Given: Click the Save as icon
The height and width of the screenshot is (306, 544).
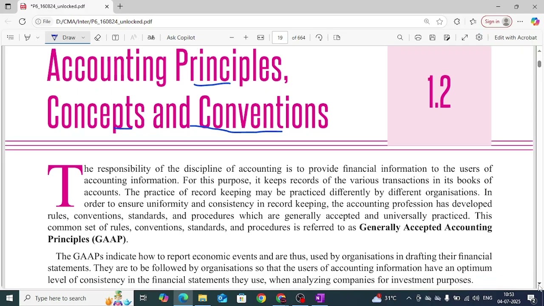Looking at the screenshot, I should point(447,37).
